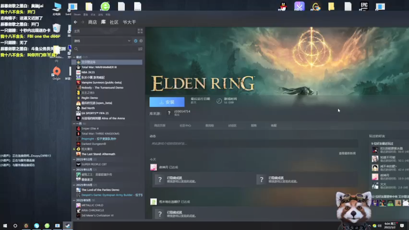Click the library search field
This screenshot has height=230, width=409.
point(106,49)
